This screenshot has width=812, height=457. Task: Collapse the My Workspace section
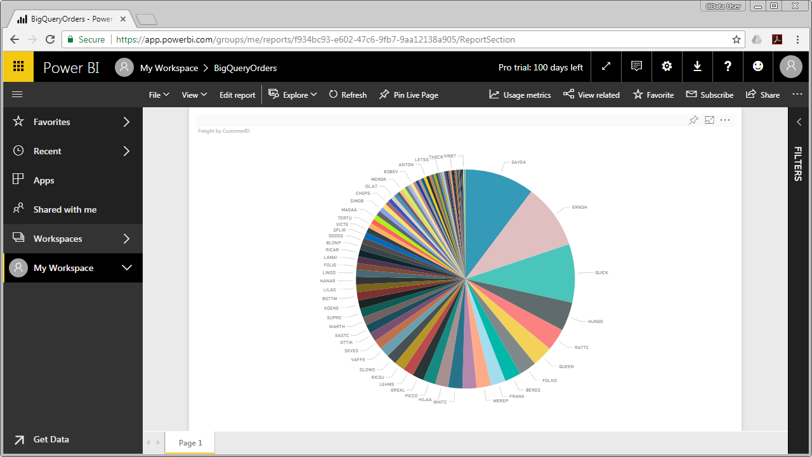click(x=126, y=268)
